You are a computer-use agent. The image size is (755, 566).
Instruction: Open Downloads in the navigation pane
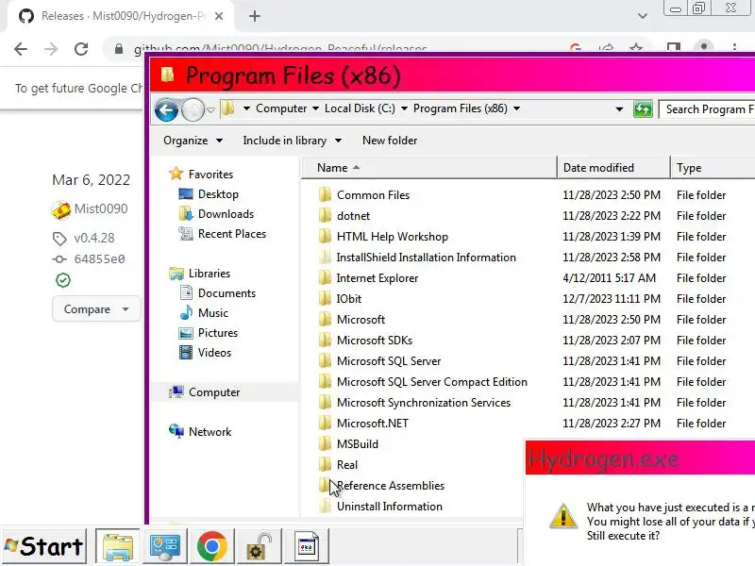(x=226, y=214)
